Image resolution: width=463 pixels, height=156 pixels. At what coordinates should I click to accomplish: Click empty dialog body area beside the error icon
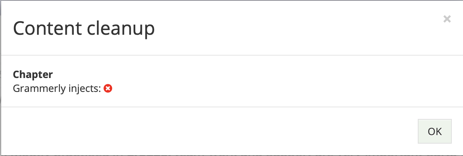pyautogui.click(x=266, y=88)
